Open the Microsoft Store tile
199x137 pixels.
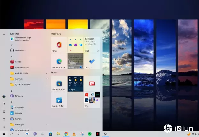click(59, 84)
